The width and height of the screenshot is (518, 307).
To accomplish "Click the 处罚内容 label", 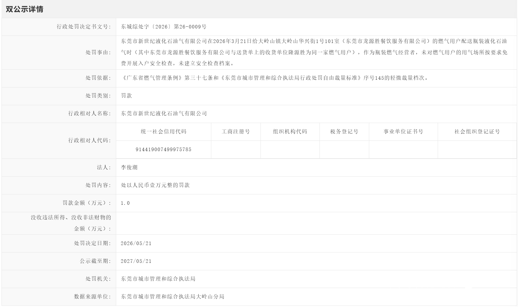I will pyautogui.click(x=98, y=185).
